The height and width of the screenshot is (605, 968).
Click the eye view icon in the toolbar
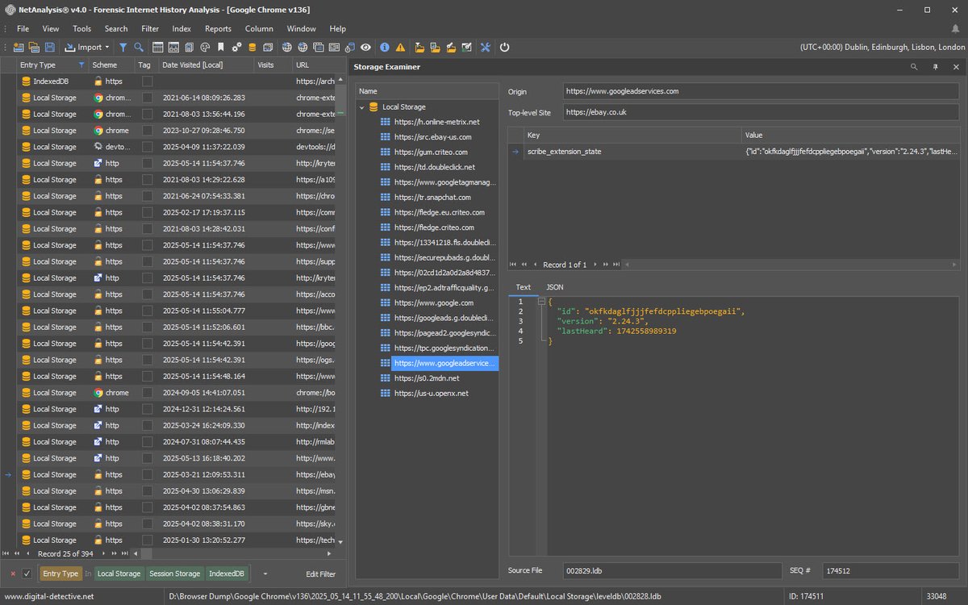click(x=365, y=48)
